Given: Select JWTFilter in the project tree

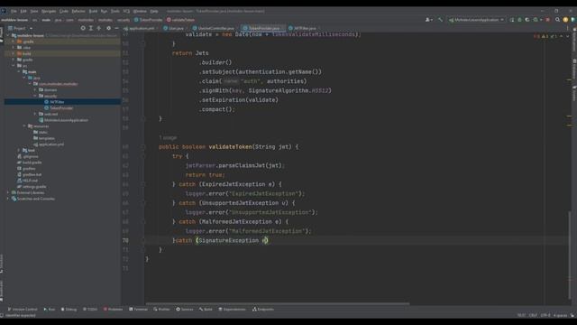Looking at the screenshot, I should (54, 102).
